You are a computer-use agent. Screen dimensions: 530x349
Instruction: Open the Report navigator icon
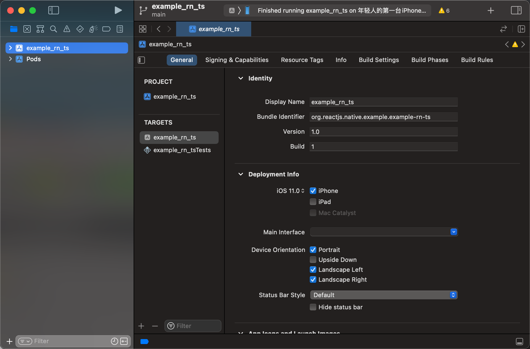[120, 29]
